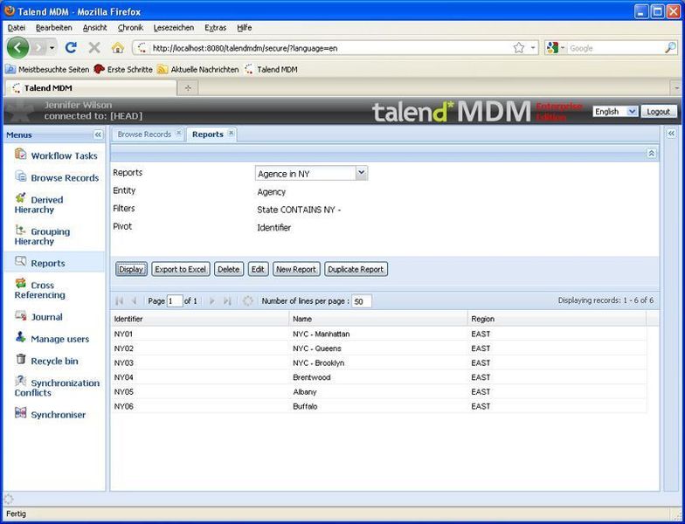Open the Ansicht menu
This screenshot has height=524, width=685.
(x=94, y=28)
